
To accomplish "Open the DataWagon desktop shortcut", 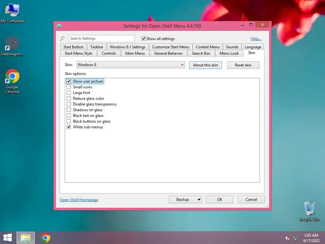I will [12, 46].
